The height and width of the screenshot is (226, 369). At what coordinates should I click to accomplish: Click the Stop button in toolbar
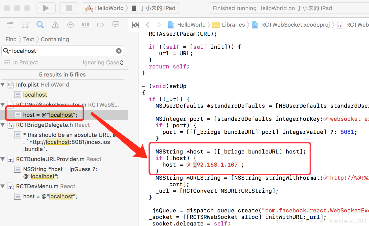pos(68,8)
